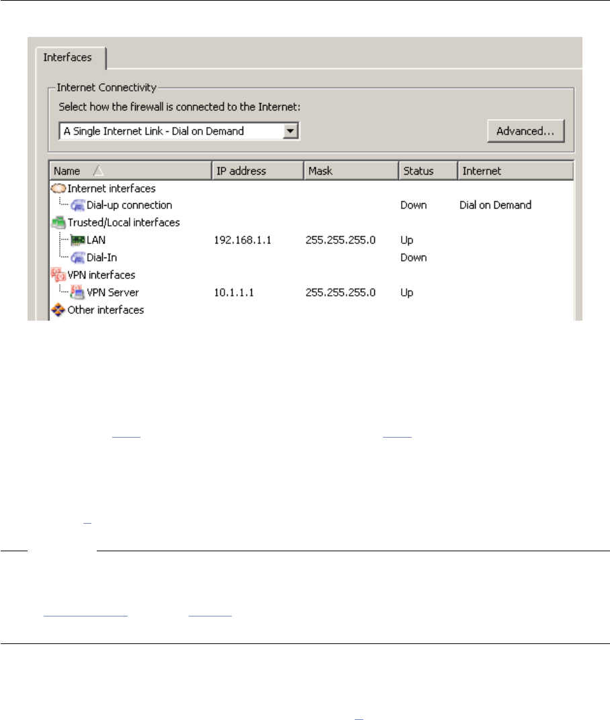Image resolution: width=610 pixels, height=720 pixels.
Task: Click the Status column header
Action: click(x=428, y=171)
